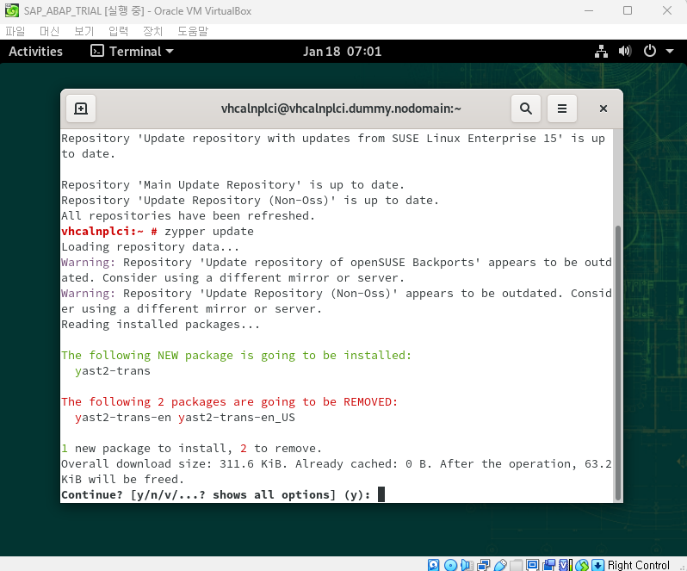Image resolution: width=687 pixels, height=571 pixels.
Task: Click the 'yast2-trans-en' package to be removed
Action: (123, 418)
